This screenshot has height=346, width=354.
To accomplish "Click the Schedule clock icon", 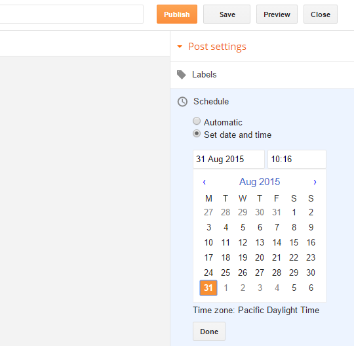I will coord(182,102).
